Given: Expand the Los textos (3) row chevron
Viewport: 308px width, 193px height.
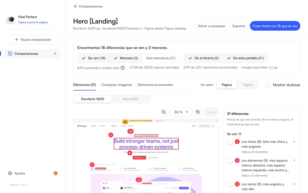Looking at the screenshot, I should coord(294,184).
